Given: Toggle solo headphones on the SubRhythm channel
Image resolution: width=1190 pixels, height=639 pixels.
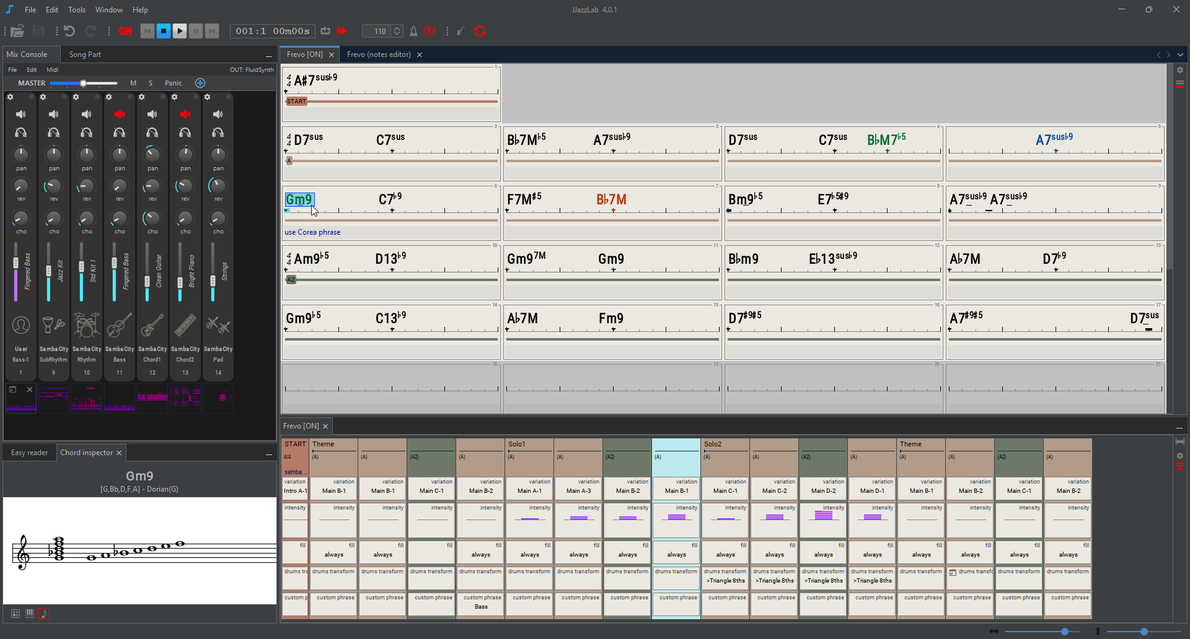Looking at the screenshot, I should point(54,133).
